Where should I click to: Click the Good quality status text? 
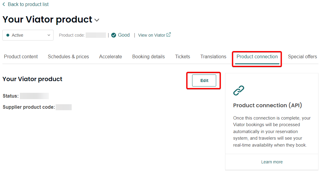[x=124, y=35]
